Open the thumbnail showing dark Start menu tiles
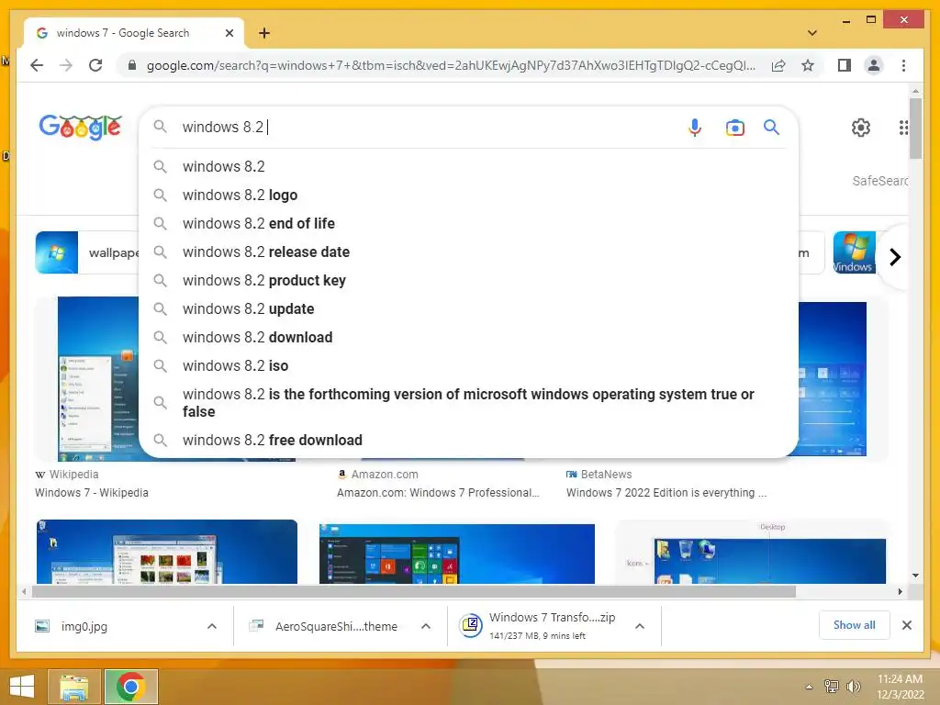Viewport: 940px width, 705px height. [x=457, y=554]
